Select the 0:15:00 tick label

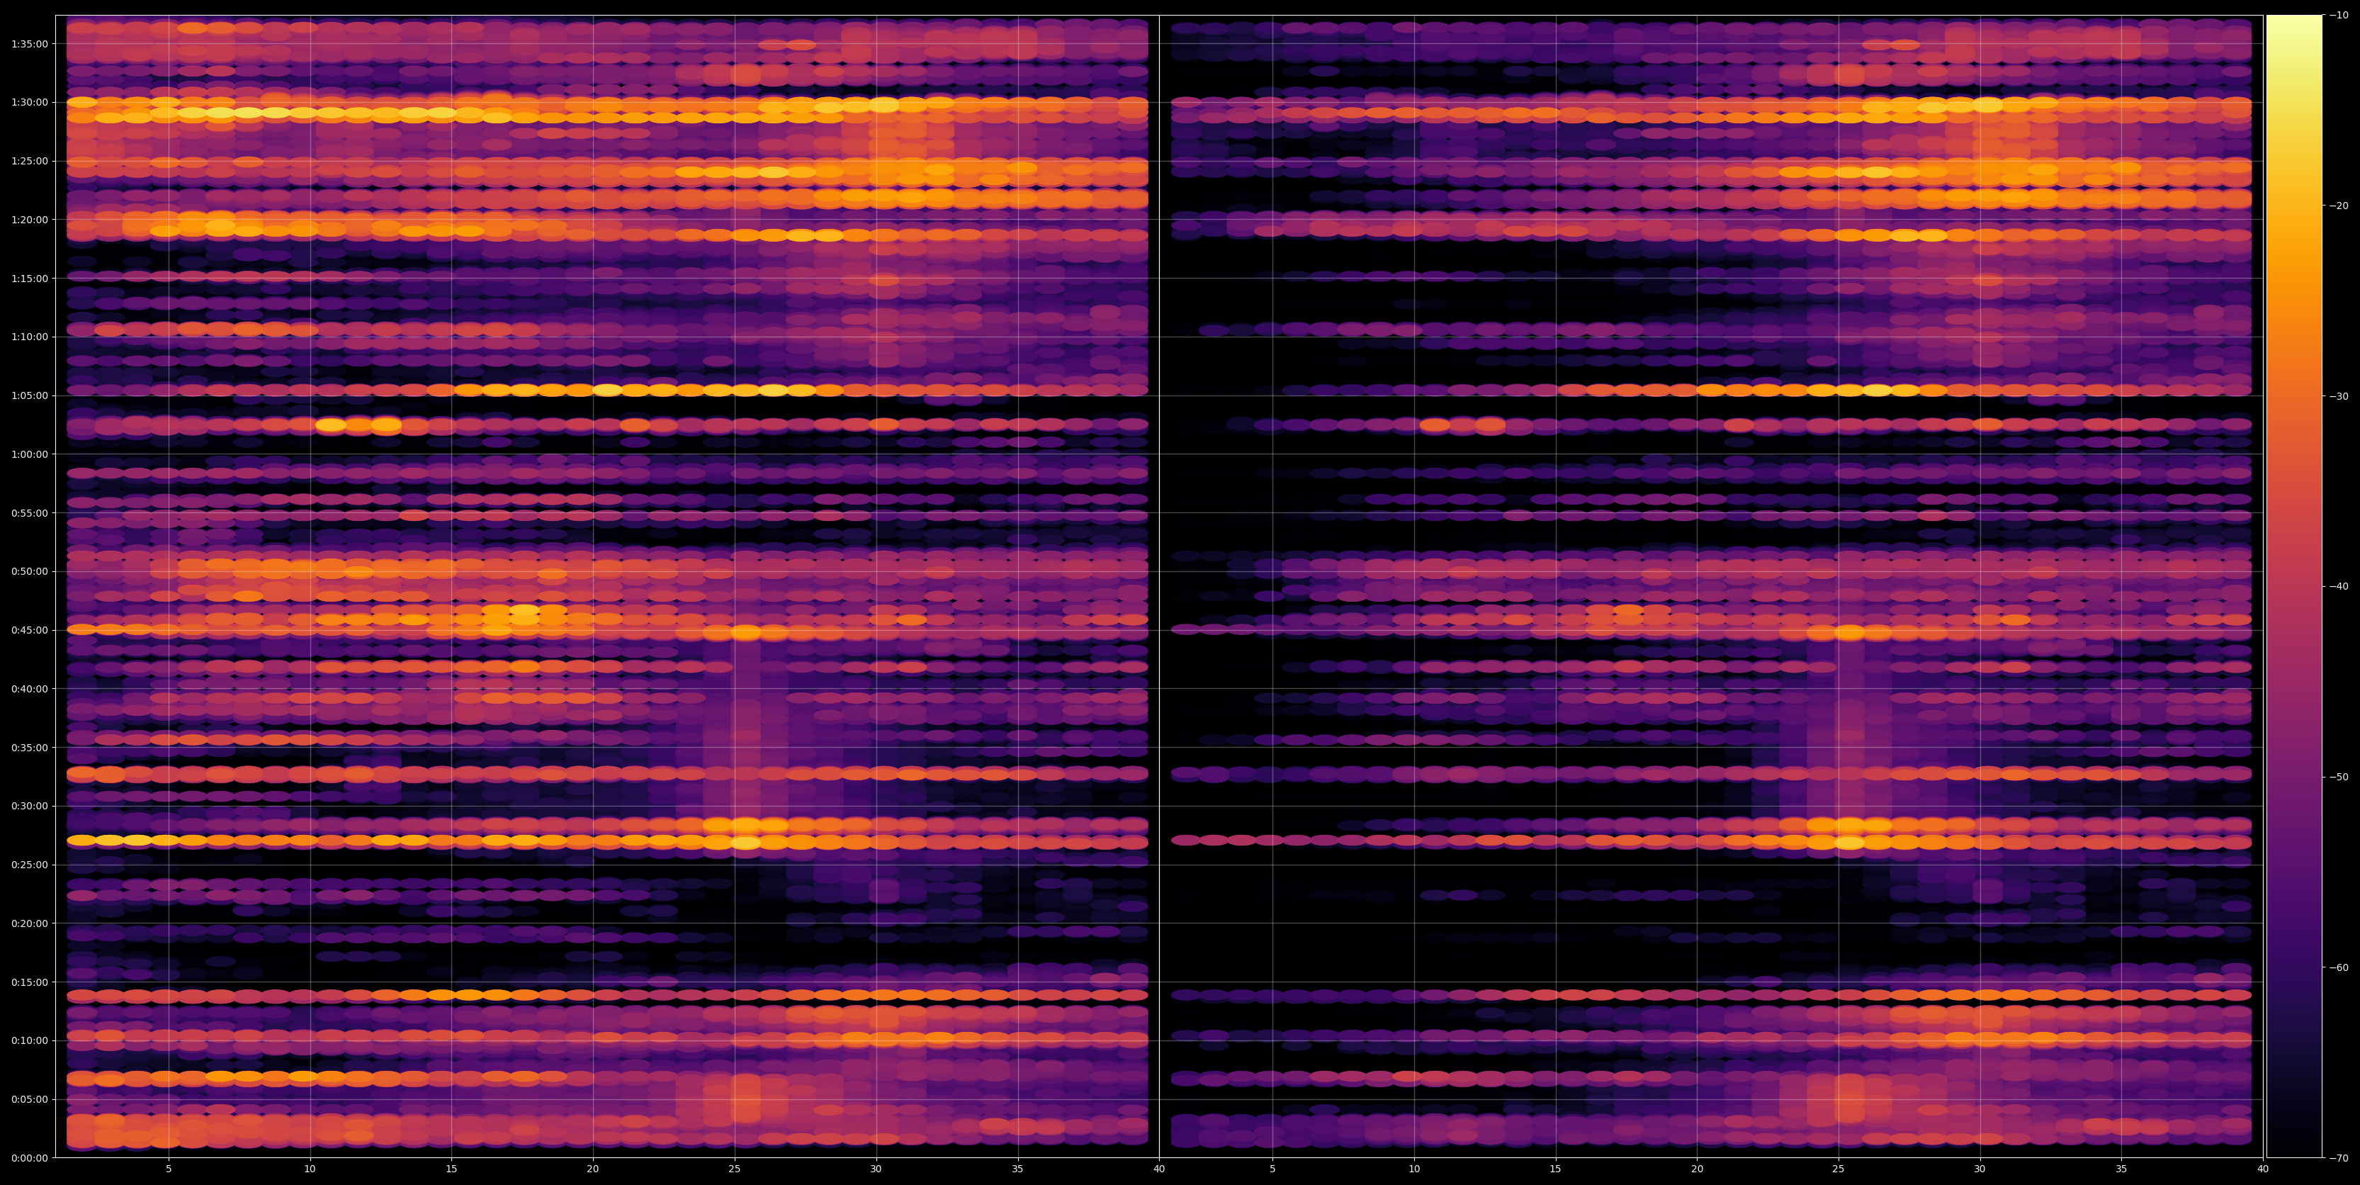point(29,982)
